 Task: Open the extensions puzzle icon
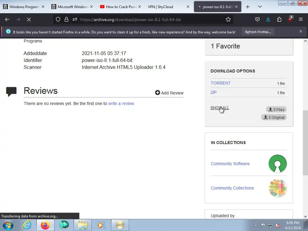pos(279,19)
